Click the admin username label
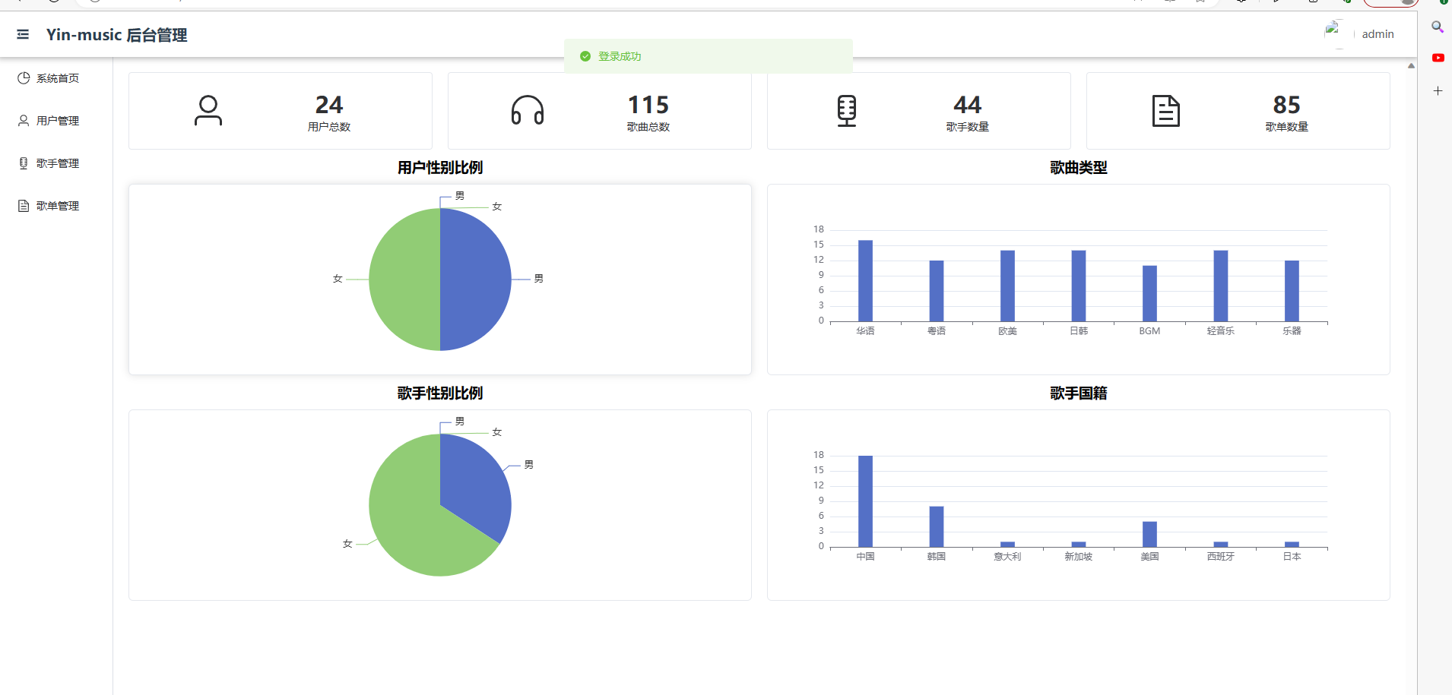 1377,34
